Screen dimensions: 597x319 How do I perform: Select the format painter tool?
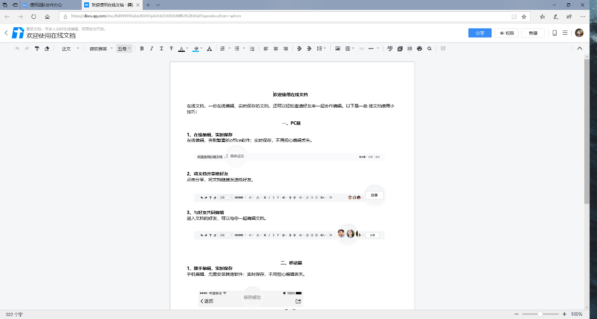pyautogui.click(x=37, y=48)
